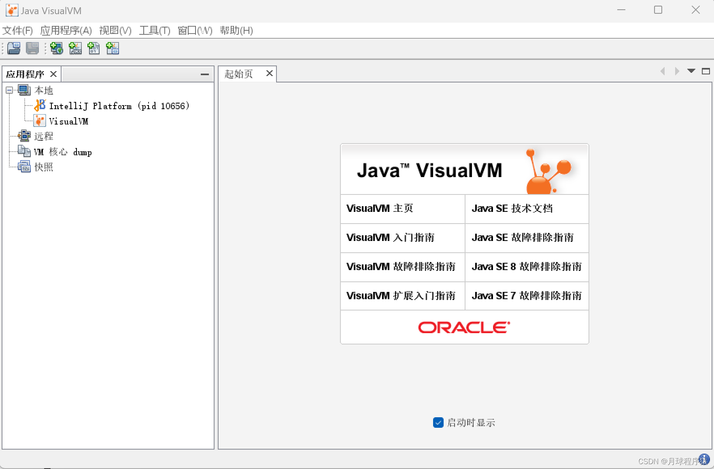The width and height of the screenshot is (714, 469).
Task: Click the greyed-out Save toolbar icon
Action: point(32,49)
